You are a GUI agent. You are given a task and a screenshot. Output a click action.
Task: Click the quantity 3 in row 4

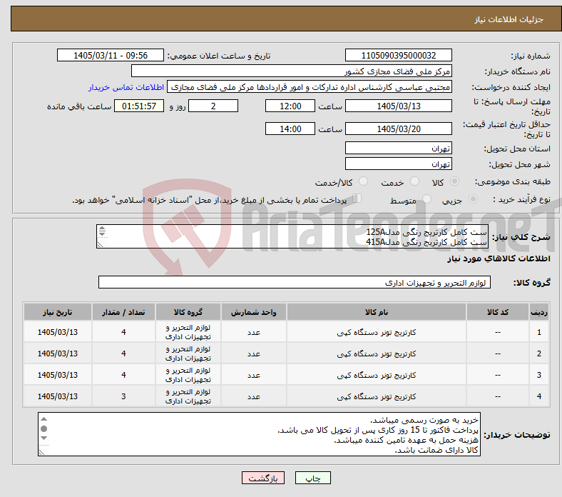[123, 396]
